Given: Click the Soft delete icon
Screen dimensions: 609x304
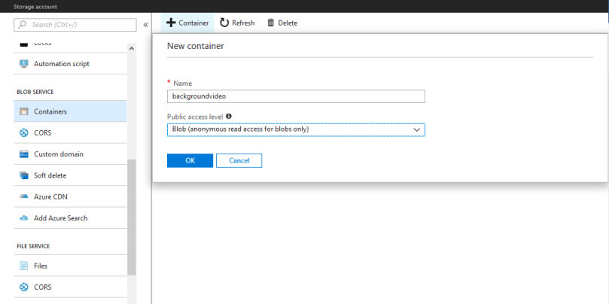Looking at the screenshot, I should click(23, 175).
